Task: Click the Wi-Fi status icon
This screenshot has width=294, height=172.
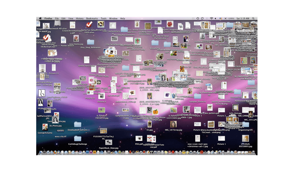Action: [x=211, y=19]
